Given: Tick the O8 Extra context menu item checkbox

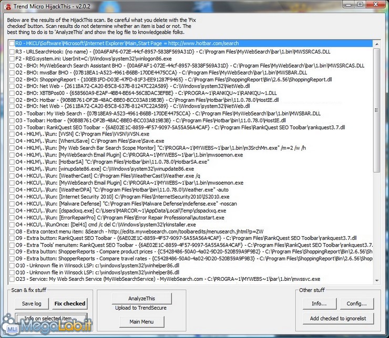Looking at the screenshot, I should 12,232.
